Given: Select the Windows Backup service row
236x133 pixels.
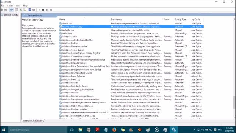Looking at the screenshot, I should click(x=131, y=43).
